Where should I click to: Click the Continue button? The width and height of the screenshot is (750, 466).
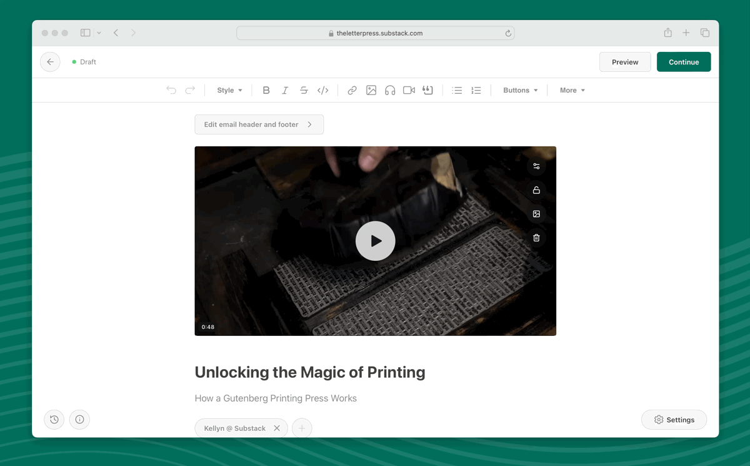tap(684, 62)
